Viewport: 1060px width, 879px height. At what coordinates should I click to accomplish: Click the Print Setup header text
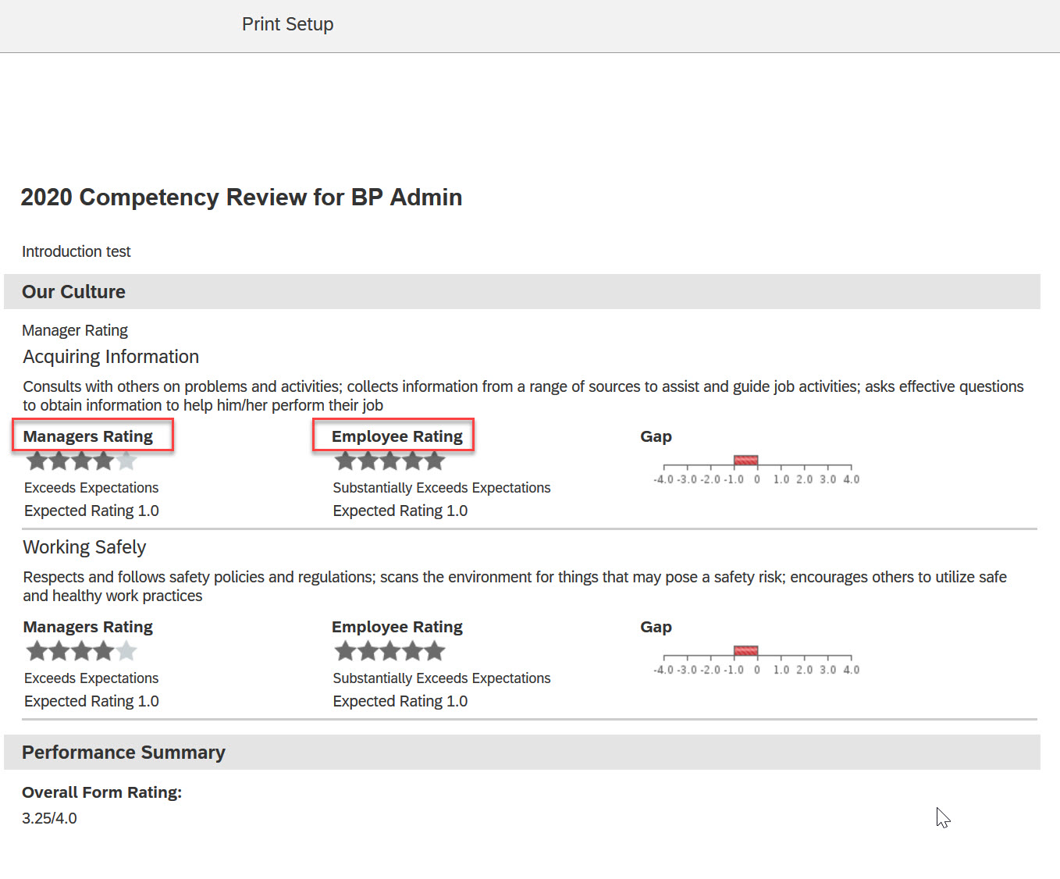pos(287,24)
